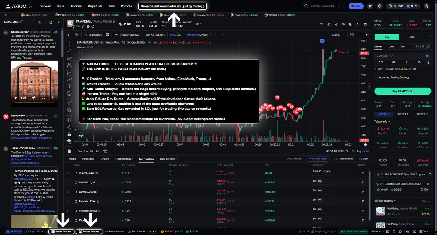Toggle USD/SOL chart currency
The image size is (437, 235).
[x=175, y=35]
